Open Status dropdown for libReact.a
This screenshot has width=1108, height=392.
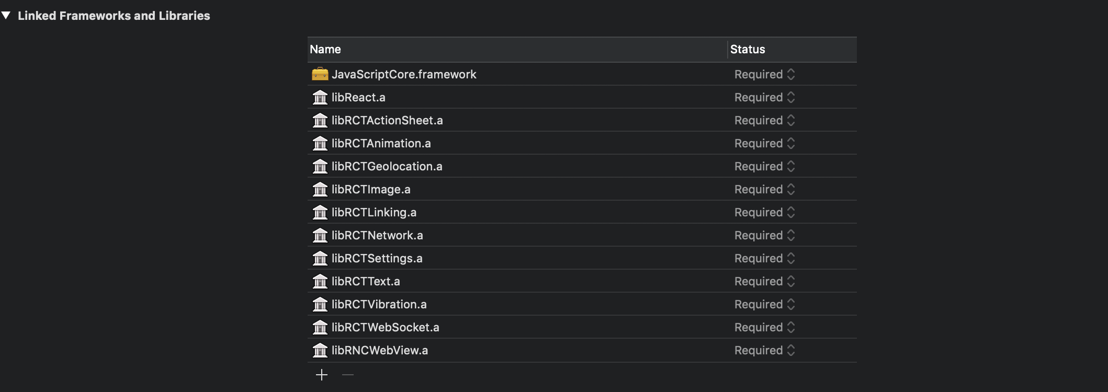[764, 97]
